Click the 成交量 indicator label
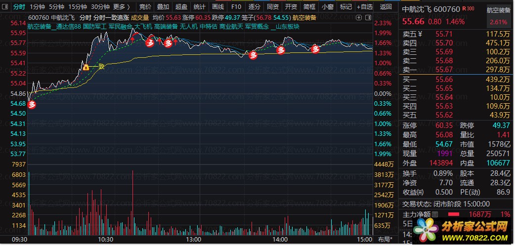 140,18
